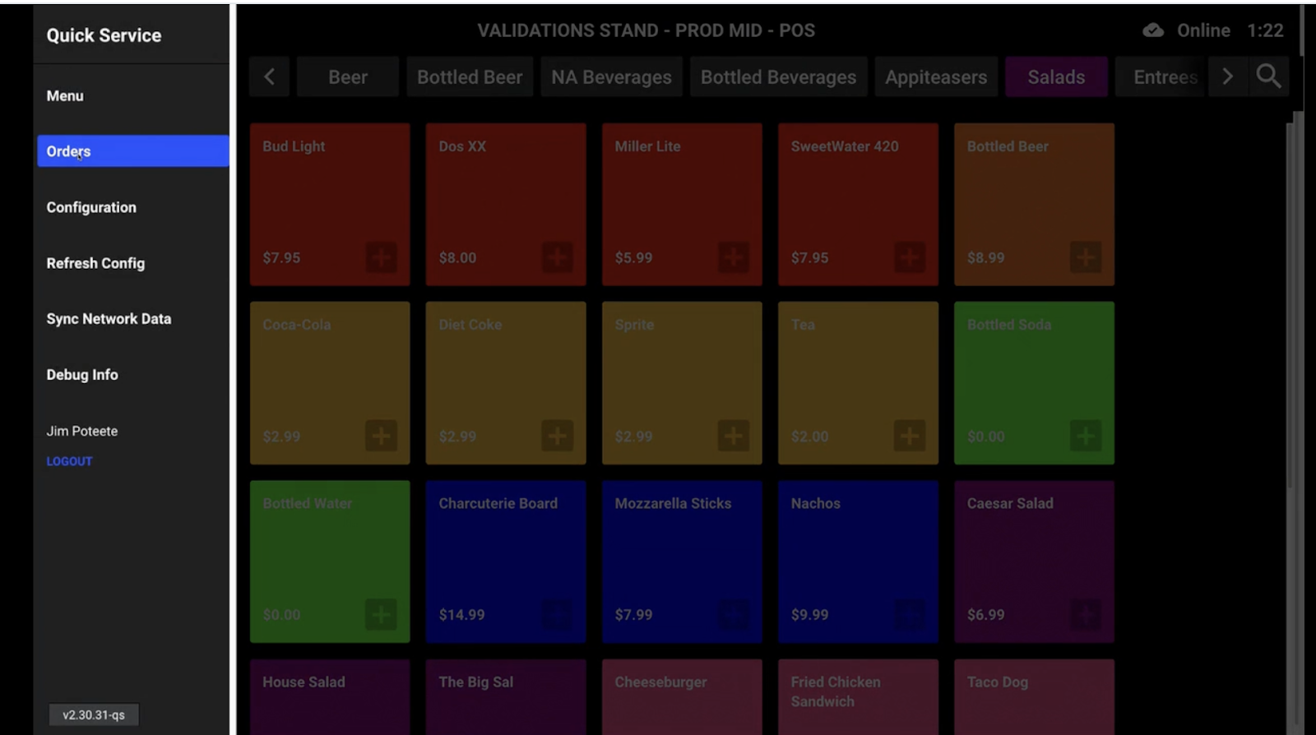Open the menu item search magnifier
1316x735 pixels.
(x=1268, y=76)
